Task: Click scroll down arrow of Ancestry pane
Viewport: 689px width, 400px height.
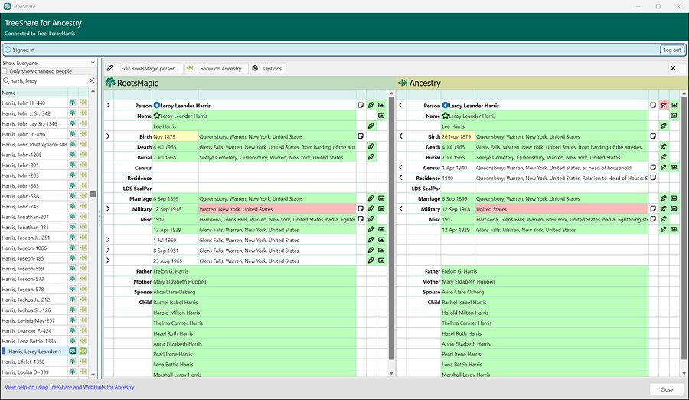Action: point(684,373)
